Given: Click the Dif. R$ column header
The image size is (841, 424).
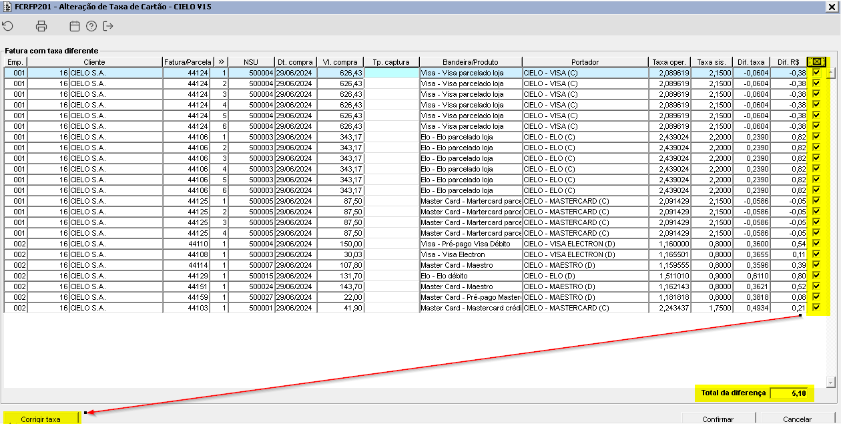Looking at the screenshot, I should click(788, 62).
